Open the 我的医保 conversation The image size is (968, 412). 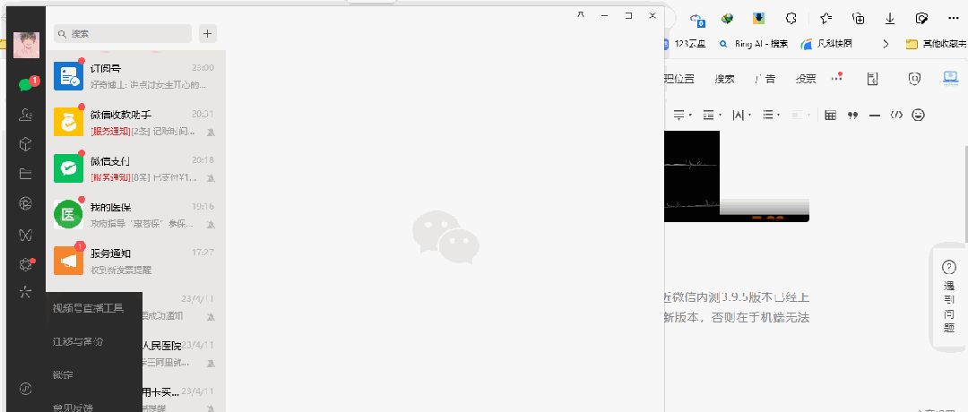click(136, 215)
